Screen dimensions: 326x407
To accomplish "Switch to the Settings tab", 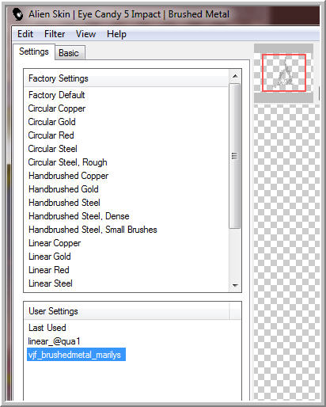I will point(34,51).
